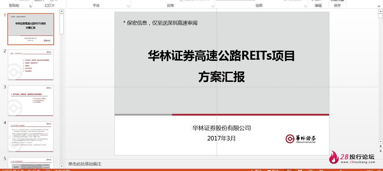The height and width of the screenshot is (171, 383).
Task: Open the 绘图 format shape launcher
Action: 305,6
